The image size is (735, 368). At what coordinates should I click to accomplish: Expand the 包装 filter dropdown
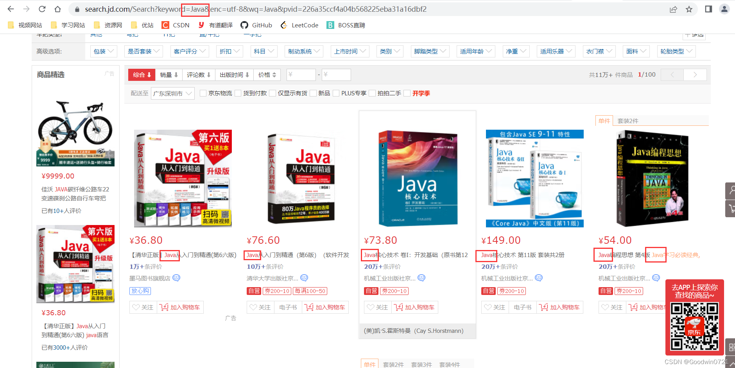104,51
